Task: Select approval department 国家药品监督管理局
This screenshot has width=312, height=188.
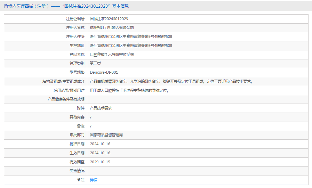Action: (106, 135)
